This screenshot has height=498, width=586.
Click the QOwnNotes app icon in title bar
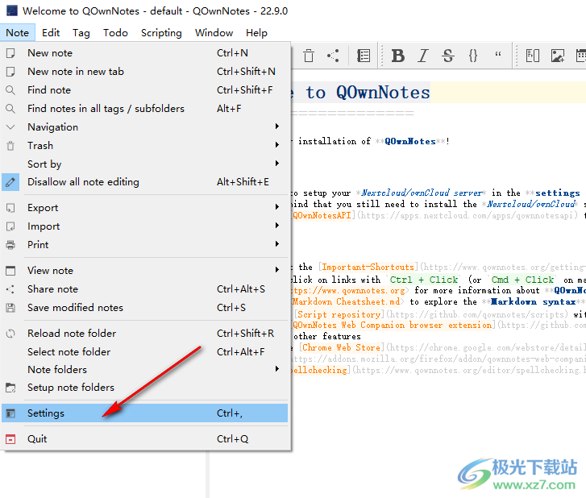point(12,10)
